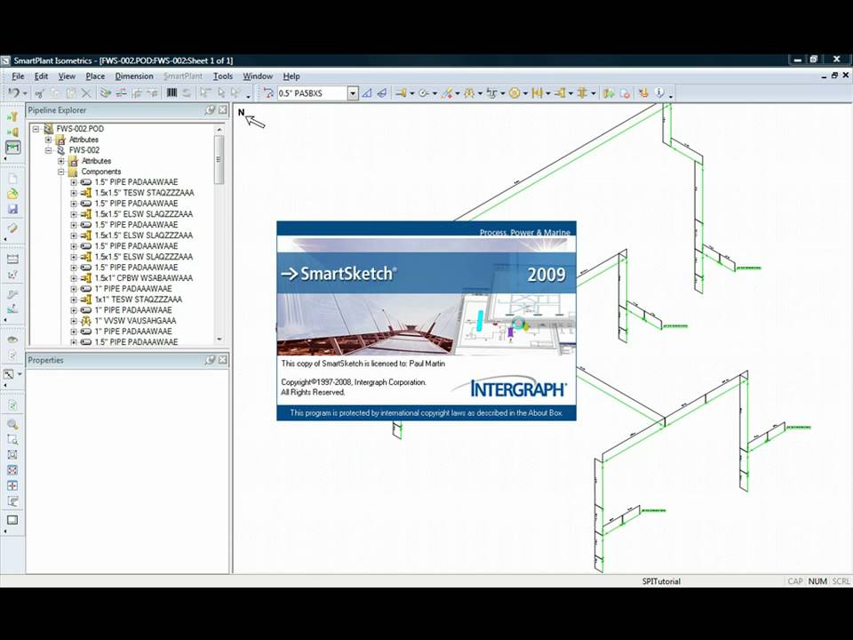Select the 1x1" TESW STAQZZZAAA row
This screenshot has width=853, height=640.
click(139, 300)
